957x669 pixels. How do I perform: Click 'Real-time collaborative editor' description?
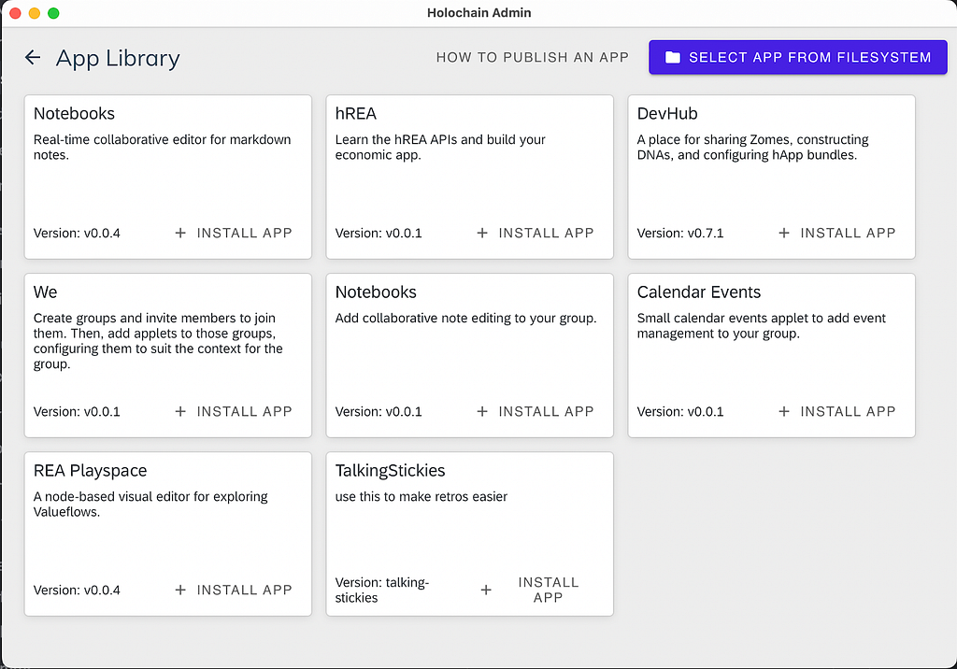[x=162, y=147]
